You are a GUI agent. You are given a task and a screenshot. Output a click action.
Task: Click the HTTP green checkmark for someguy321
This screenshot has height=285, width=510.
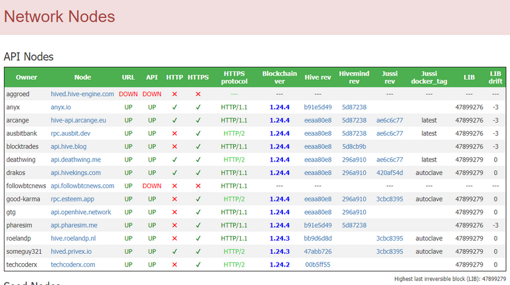pos(175,252)
